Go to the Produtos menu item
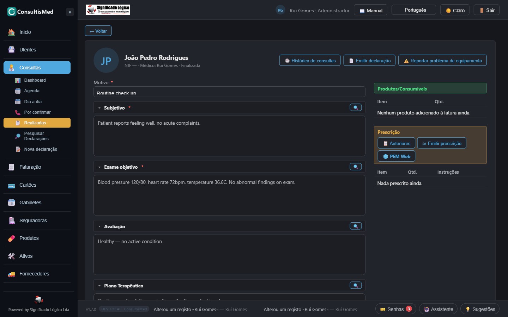This screenshot has height=317, width=508. coord(37,238)
